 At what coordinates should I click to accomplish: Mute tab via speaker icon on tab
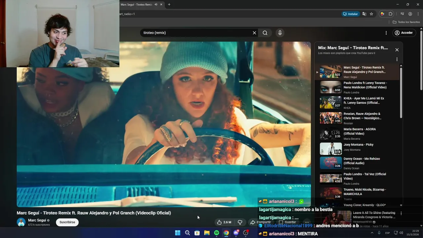click(x=156, y=5)
